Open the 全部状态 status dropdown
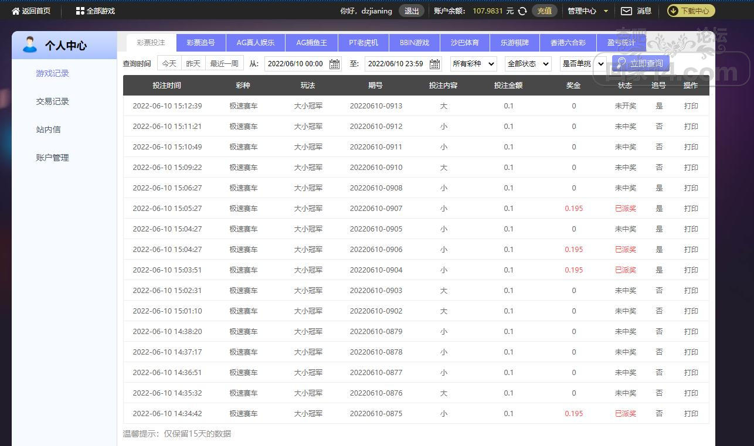Viewport: 754px width, 446px height. click(528, 63)
